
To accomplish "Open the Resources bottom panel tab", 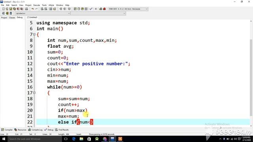I will coord(20,130).
